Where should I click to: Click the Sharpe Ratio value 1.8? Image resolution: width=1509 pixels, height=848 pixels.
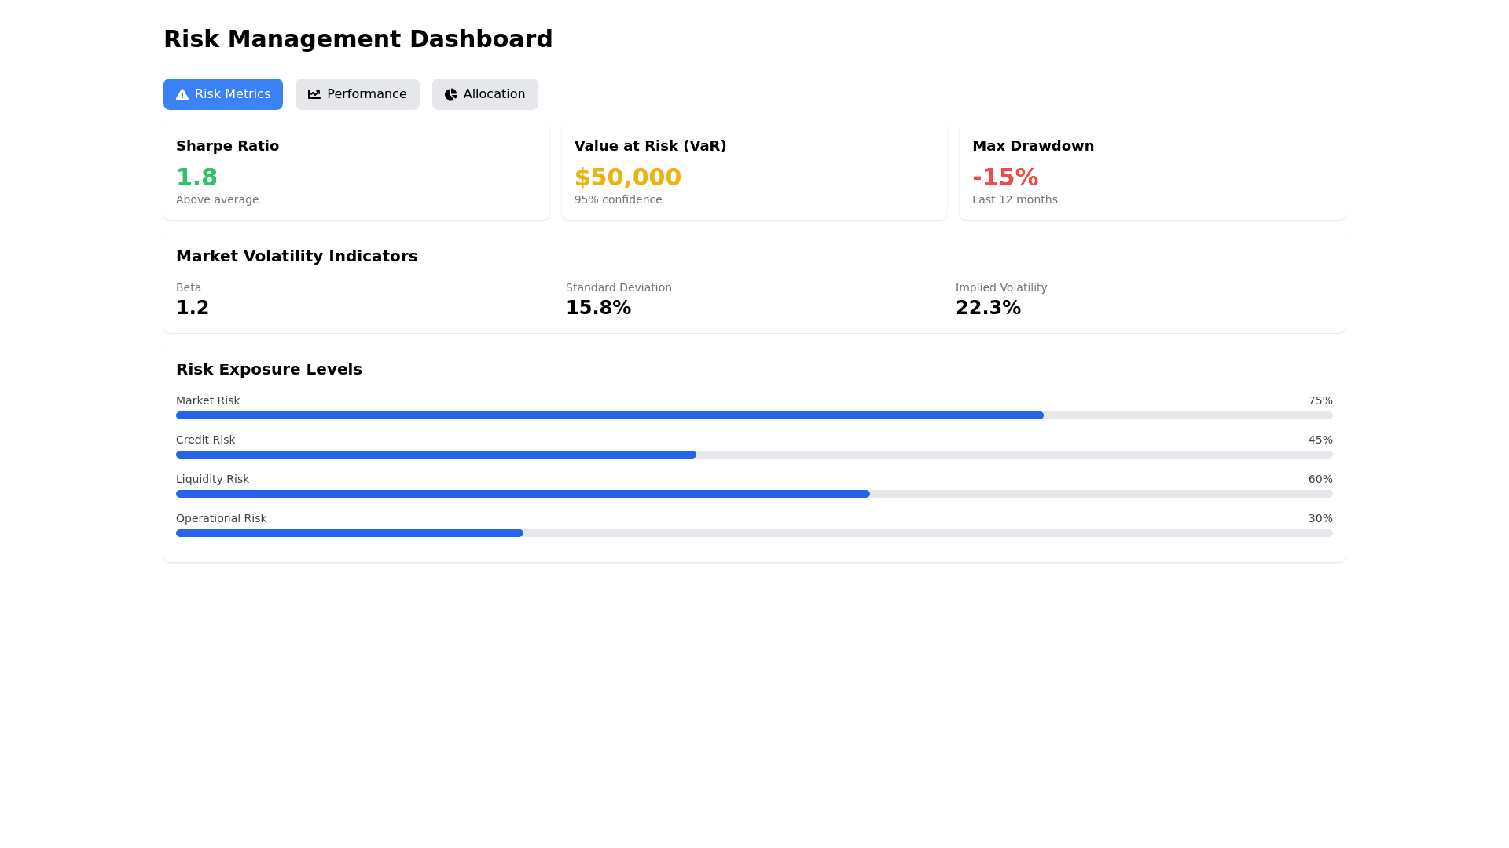pos(196,177)
